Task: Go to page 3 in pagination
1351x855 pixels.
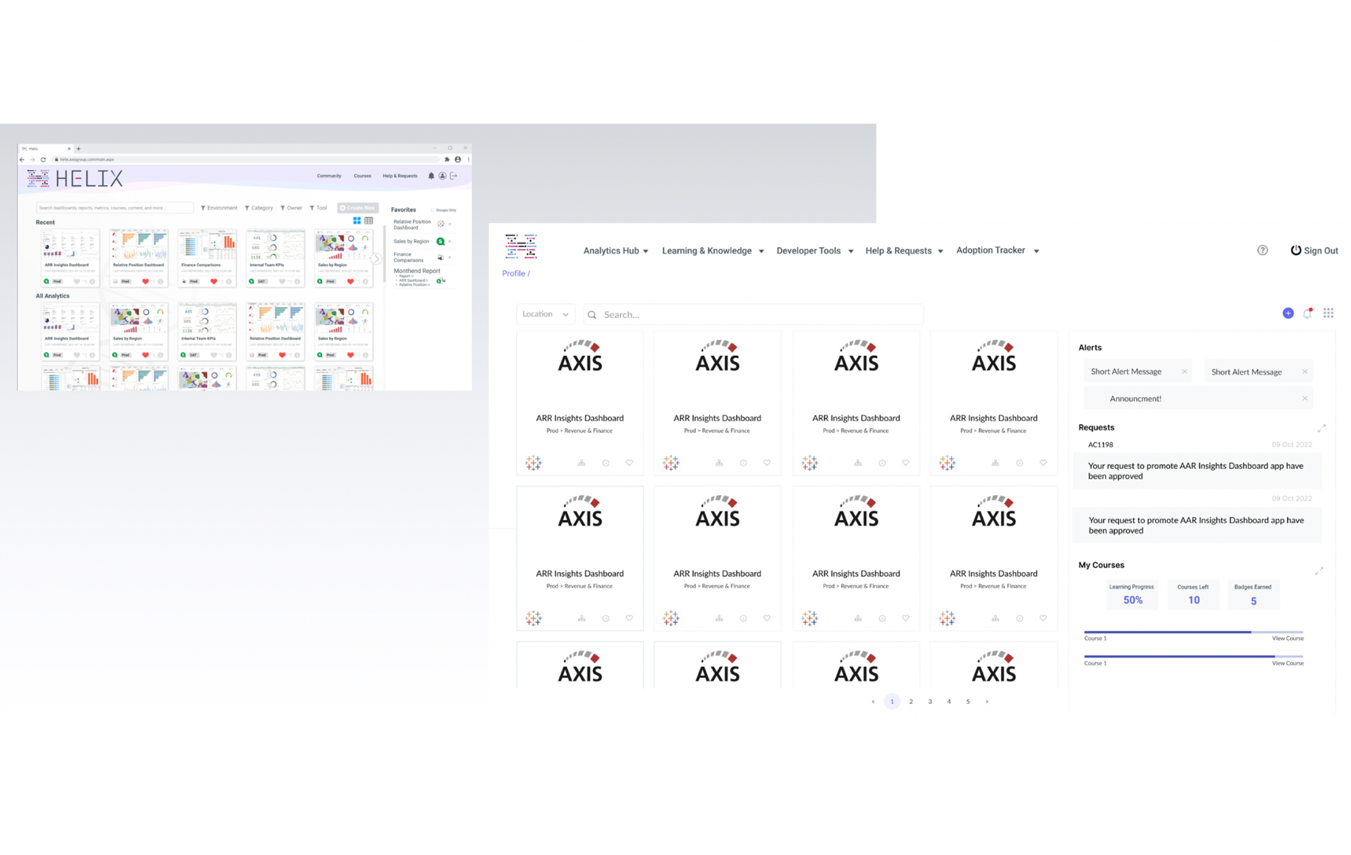Action: click(929, 701)
